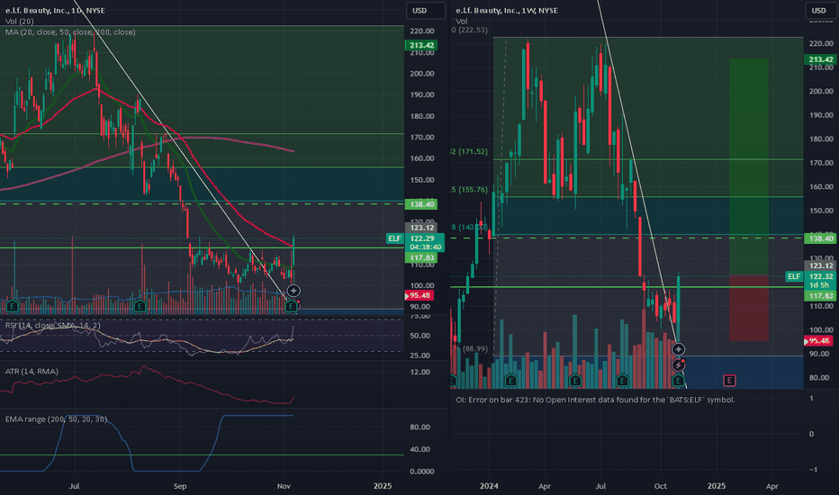Image resolution: width=839 pixels, height=495 pixels.
Task: Open the earnings E marker after 2024 on weekly chart
Action: (510, 381)
